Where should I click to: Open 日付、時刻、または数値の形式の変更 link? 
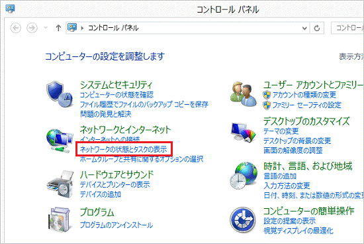click(x=314, y=196)
